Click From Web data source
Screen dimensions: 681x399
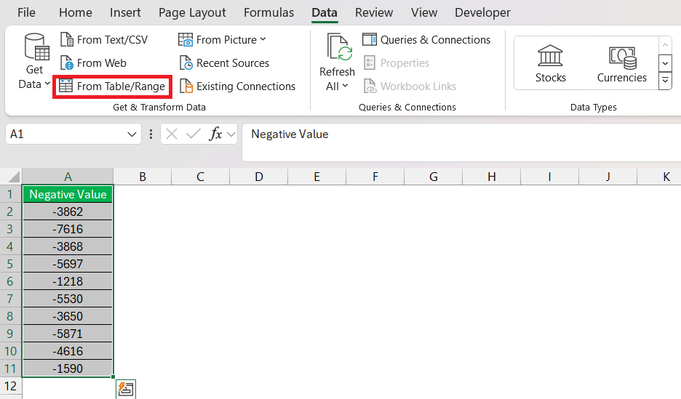click(x=93, y=63)
